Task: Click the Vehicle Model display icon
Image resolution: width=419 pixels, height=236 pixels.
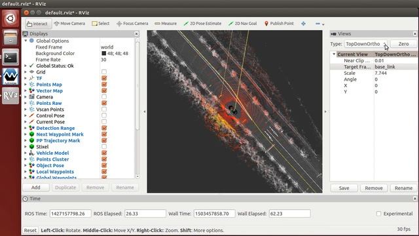Action: point(31,153)
